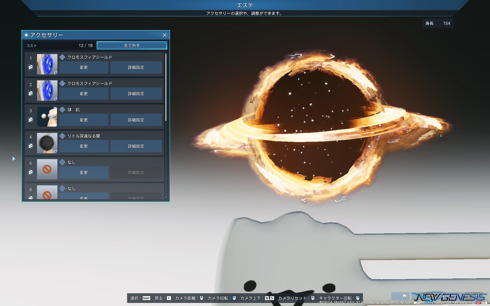
Task: Click the W S key icon beside カメラ上下
Action: [269, 298]
